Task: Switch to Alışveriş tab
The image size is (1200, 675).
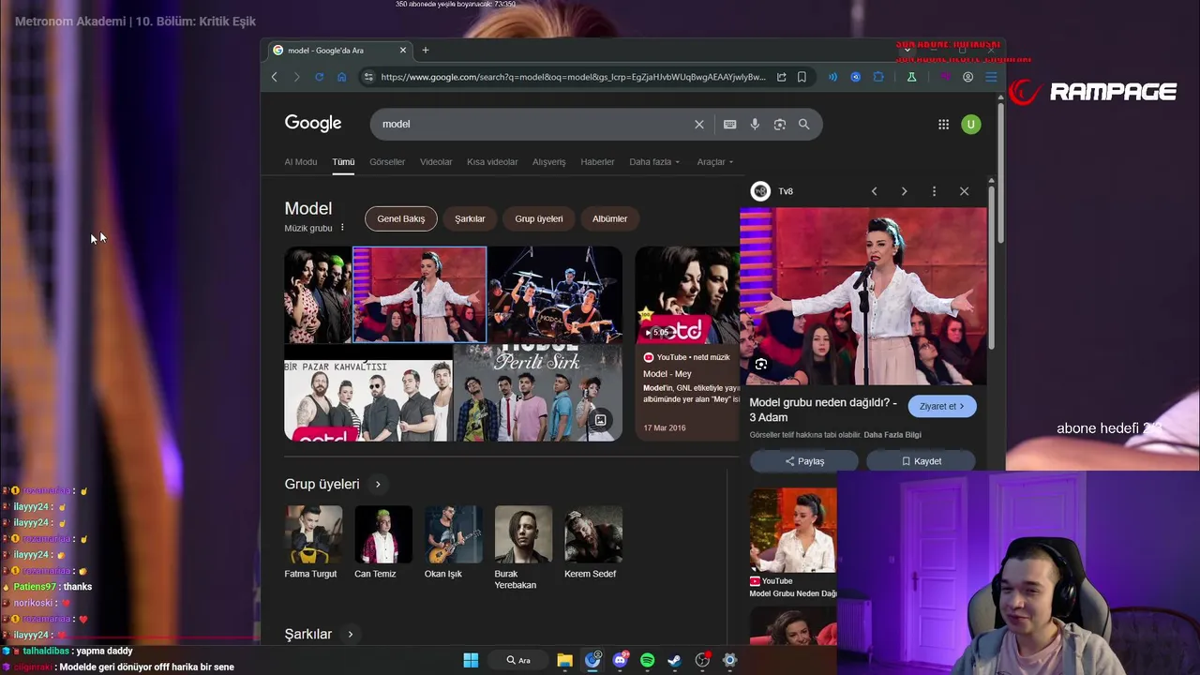Action: [x=549, y=161]
